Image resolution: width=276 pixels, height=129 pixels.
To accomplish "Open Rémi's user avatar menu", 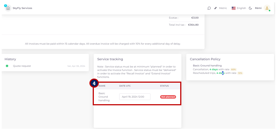I will pyautogui.click(x=267, y=8).
